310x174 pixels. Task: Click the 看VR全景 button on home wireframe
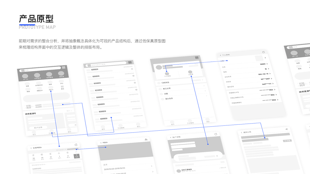pyautogui.click(x=38, y=128)
